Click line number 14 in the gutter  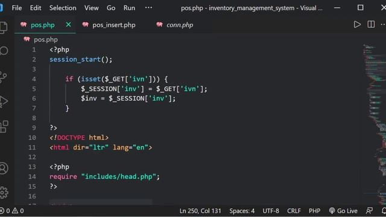point(32,177)
